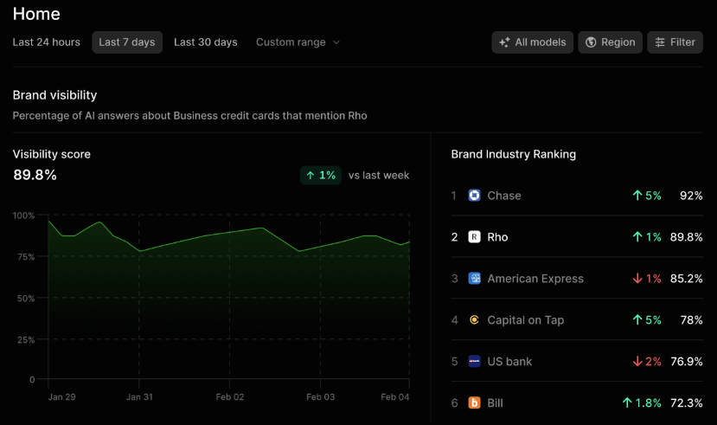
Task: Click the American Express brand name
Action: (x=535, y=279)
